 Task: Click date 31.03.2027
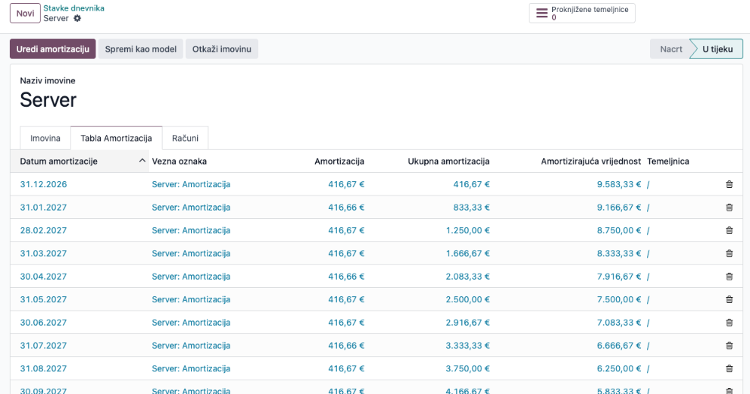(x=43, y=253)
